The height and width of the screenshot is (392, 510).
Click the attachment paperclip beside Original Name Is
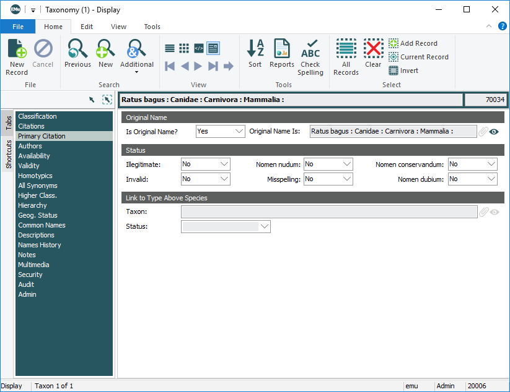pyautogui.click(x=483, y=132)
